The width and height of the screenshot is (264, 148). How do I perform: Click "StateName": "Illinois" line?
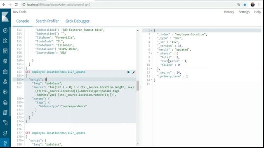(54, 45)
